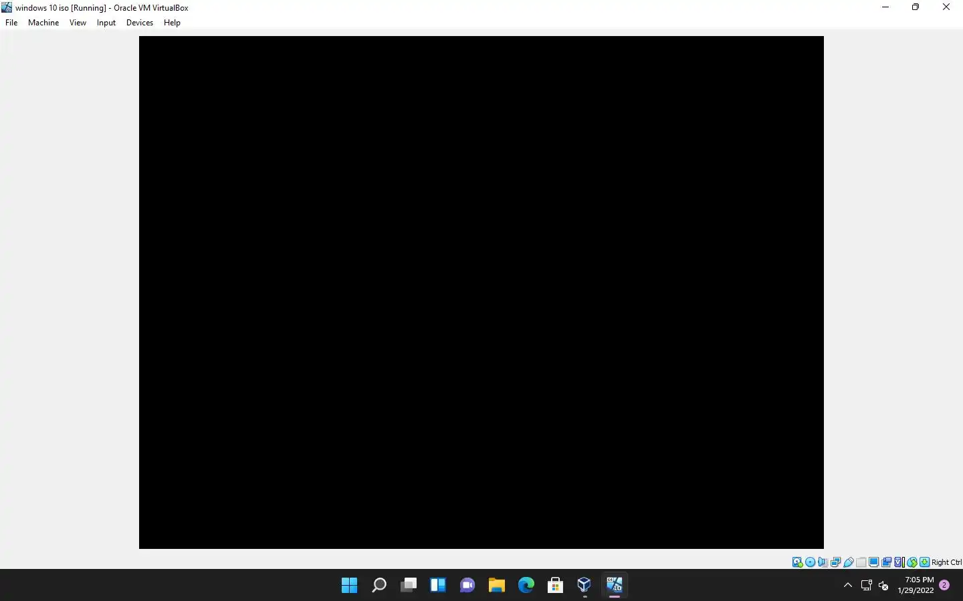Click the muted volume tray icon
Screen dimensions: 963x601
(883, 586)
